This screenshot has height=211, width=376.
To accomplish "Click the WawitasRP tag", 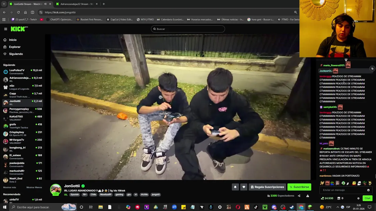I will pyautogui.click(x=106, y=195).
